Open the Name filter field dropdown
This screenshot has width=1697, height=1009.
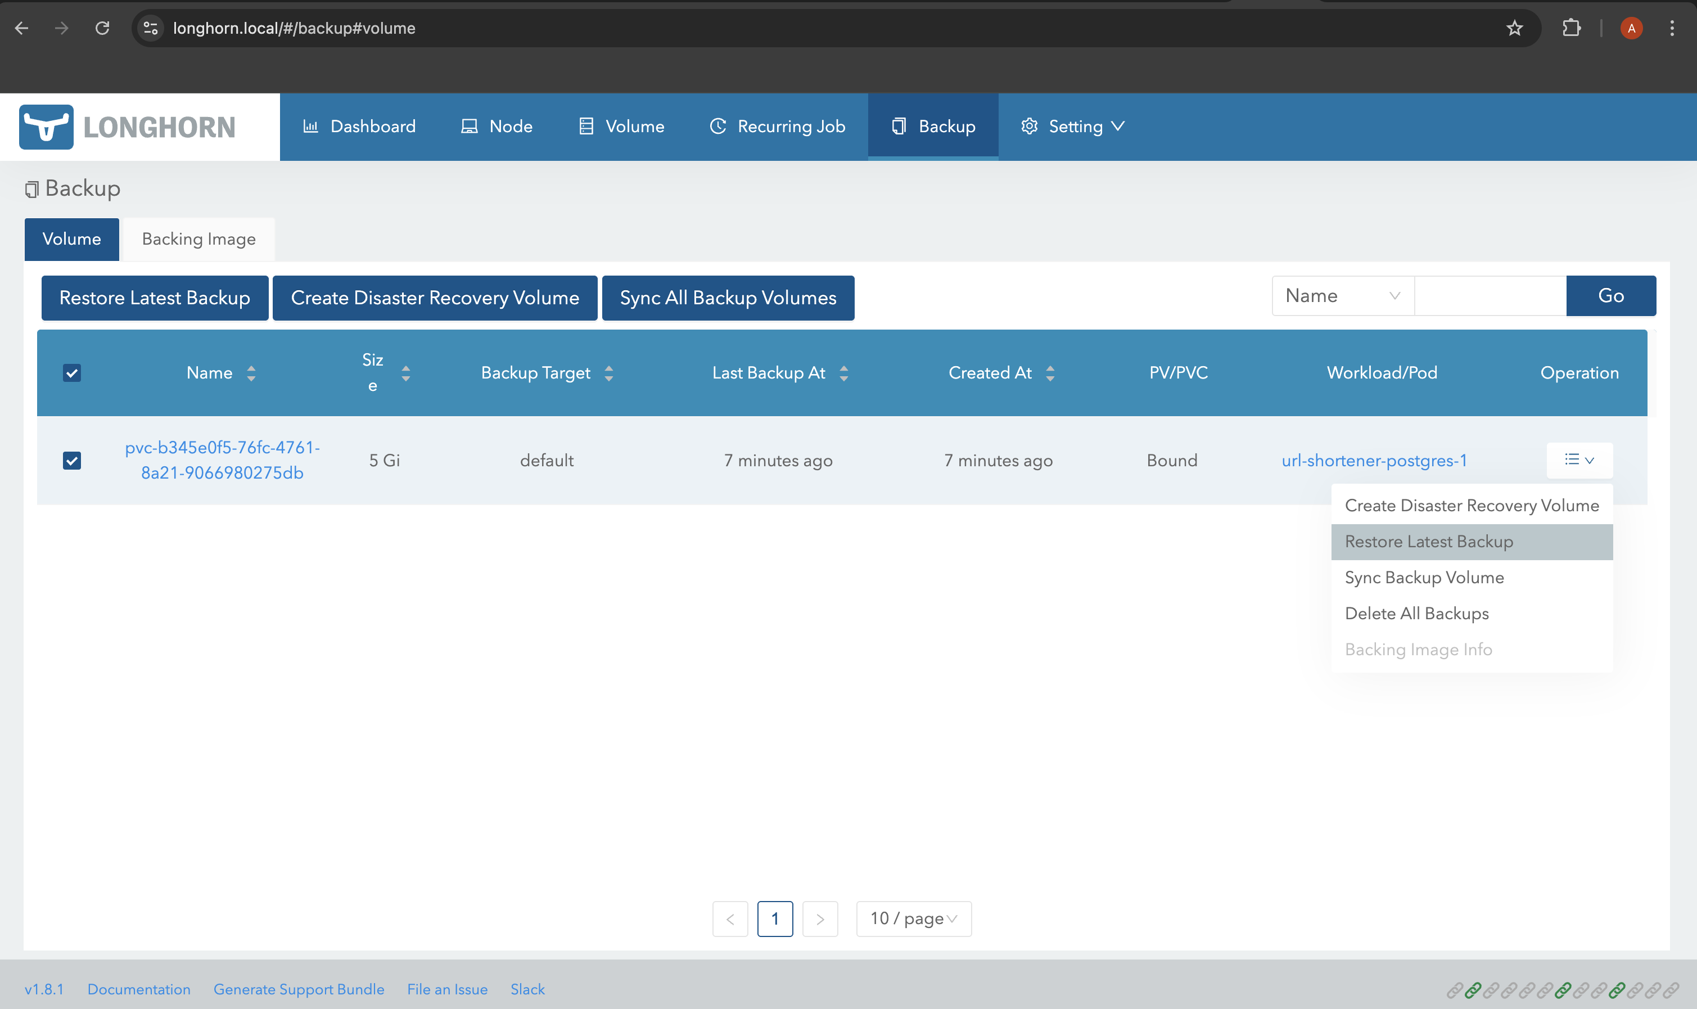coord(1342,296)
